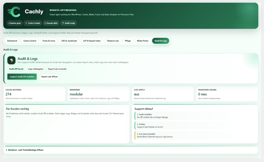
Task: Click the Support-Ablauf heading
Action: coord(144,109)
